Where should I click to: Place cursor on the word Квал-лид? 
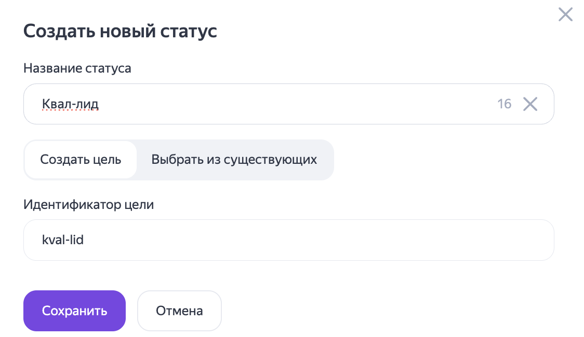70,104
